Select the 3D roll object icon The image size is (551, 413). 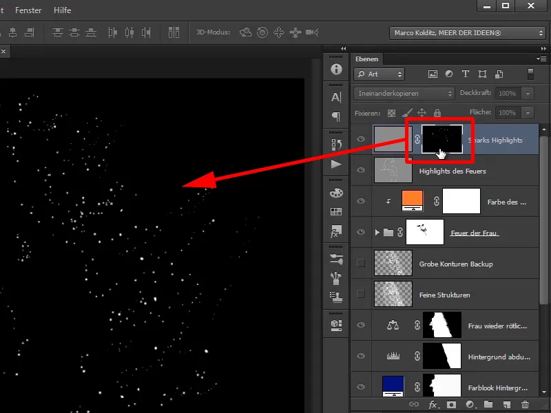[x=262, y=32]
